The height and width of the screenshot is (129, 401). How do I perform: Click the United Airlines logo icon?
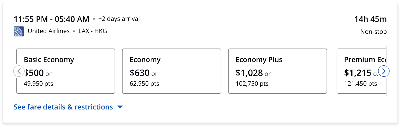(x=19, y=31)
